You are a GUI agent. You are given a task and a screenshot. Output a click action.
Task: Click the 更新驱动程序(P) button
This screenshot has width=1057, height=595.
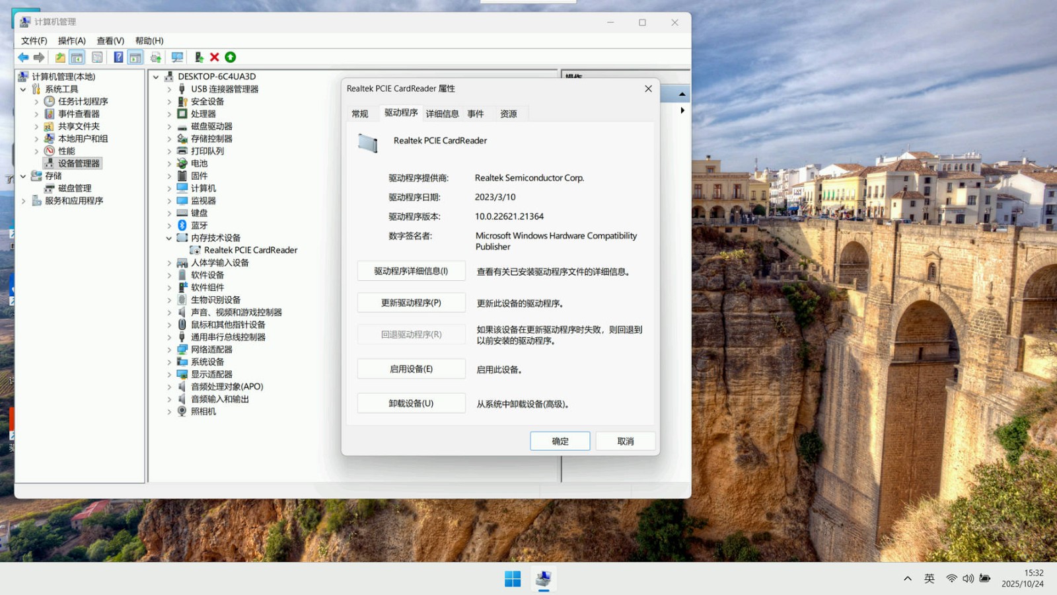(411, 303)
